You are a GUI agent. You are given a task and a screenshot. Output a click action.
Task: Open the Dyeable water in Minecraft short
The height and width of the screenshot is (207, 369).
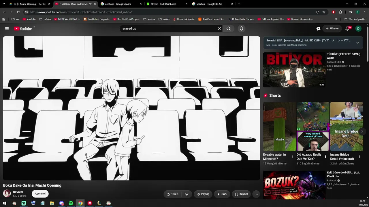tap(279, 126)
